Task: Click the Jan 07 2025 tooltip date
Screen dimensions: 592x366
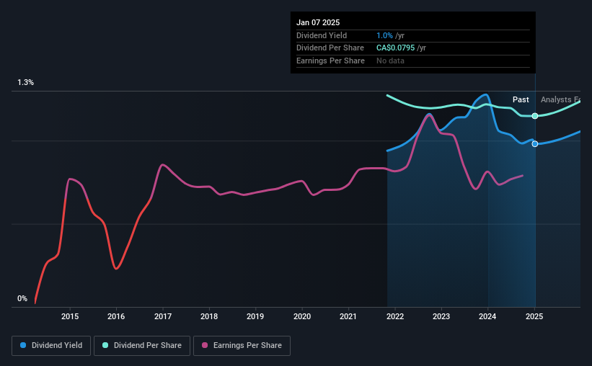Action: point(318,22)
